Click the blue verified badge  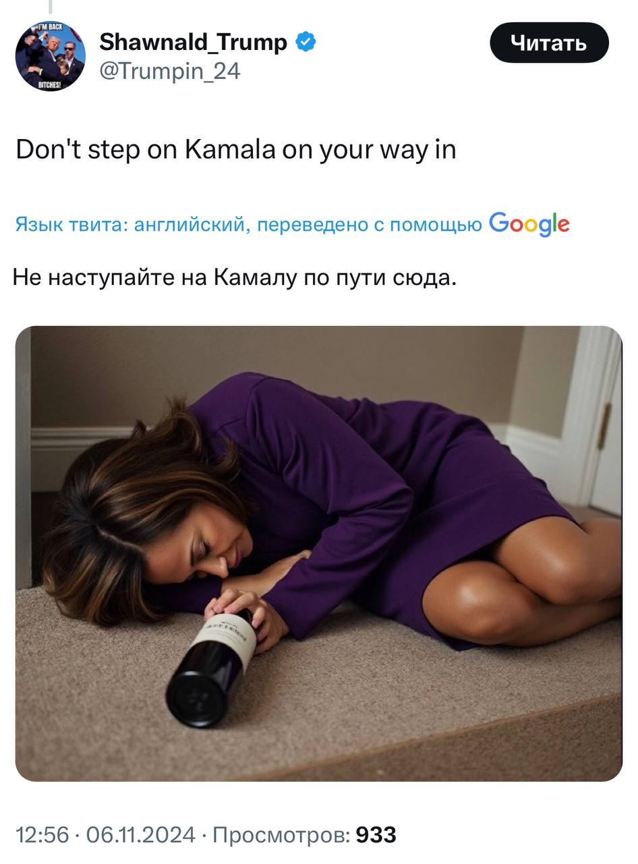point(306,43)
